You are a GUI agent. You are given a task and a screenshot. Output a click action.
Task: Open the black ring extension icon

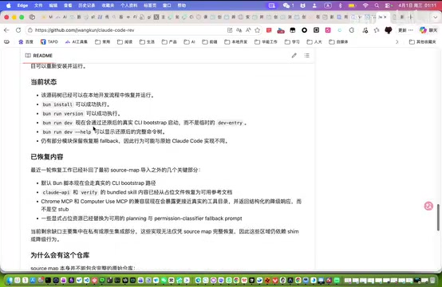pyautogui.click(x=305, y=30)
